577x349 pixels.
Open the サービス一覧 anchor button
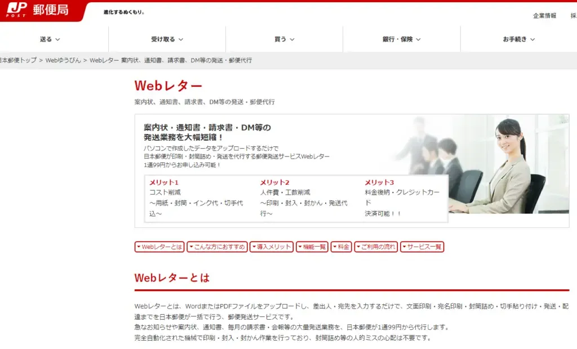tap(422, 247)
